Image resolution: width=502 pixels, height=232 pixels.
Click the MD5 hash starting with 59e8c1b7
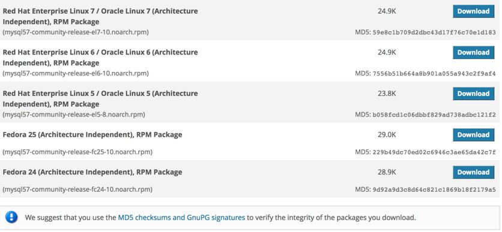click(434, 32)
